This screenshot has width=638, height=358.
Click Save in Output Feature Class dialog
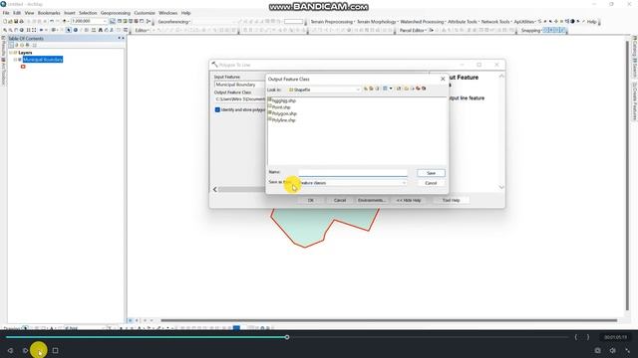pos(431,173)
